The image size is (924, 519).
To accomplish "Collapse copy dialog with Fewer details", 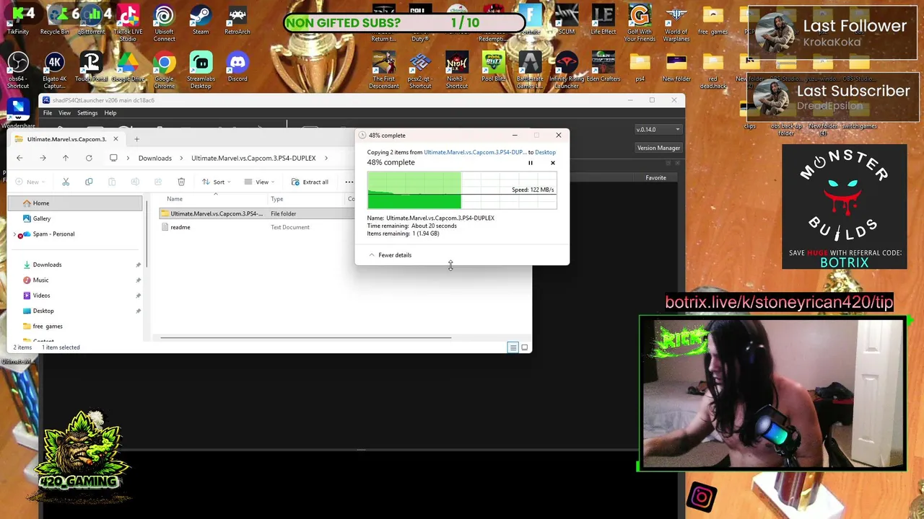I will click(x=391, y=255).
